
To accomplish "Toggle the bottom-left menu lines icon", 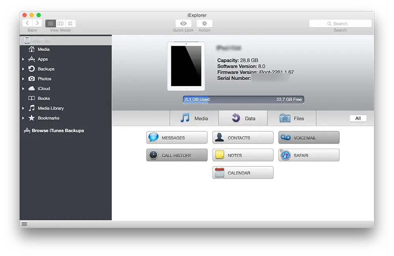I will [24, 224].
